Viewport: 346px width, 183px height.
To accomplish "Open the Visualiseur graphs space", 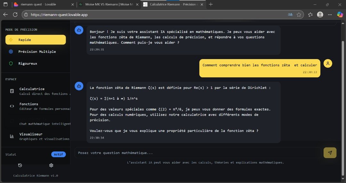I will pyautogui.click(x=38, y=136).
